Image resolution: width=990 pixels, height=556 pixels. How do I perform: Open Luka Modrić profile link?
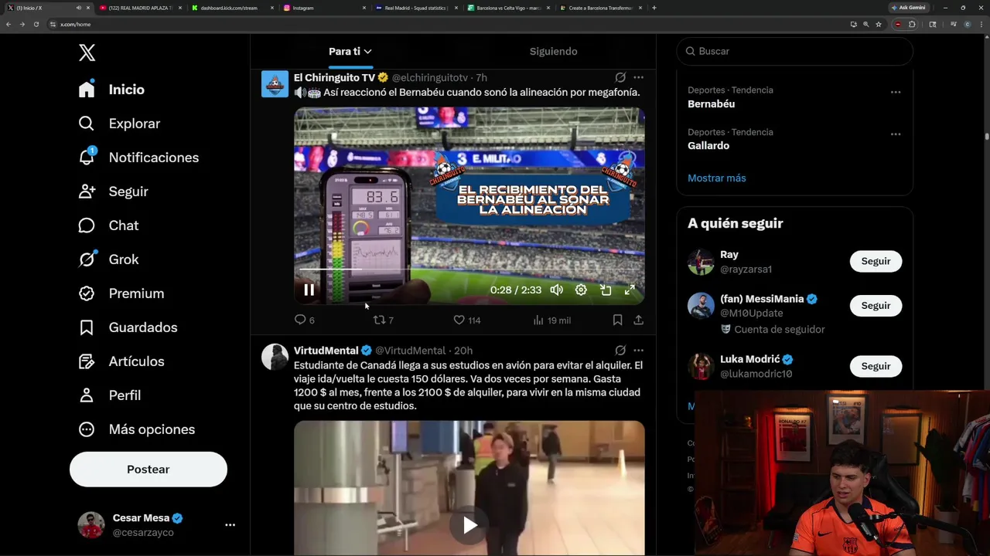750,359
